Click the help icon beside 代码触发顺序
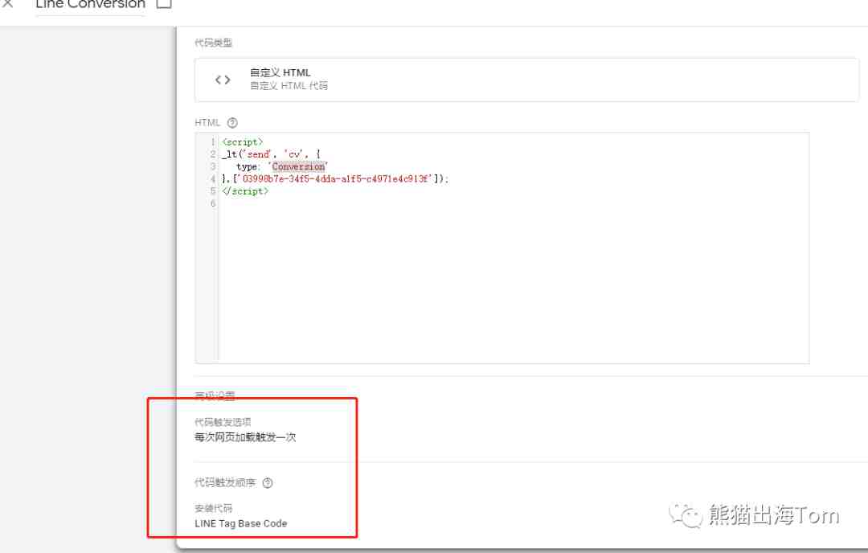Screen dimensions: 868x553 (268, 483)
